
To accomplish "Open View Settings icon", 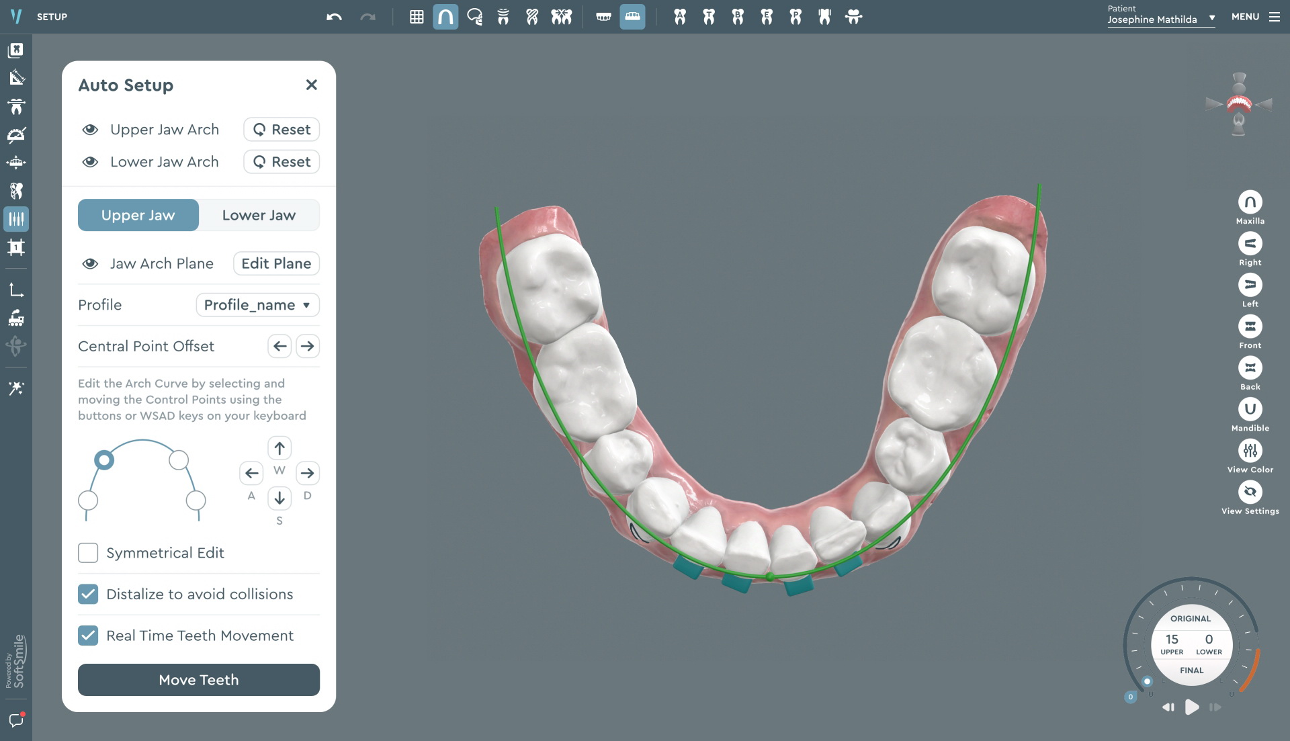I will point(1250,492).
